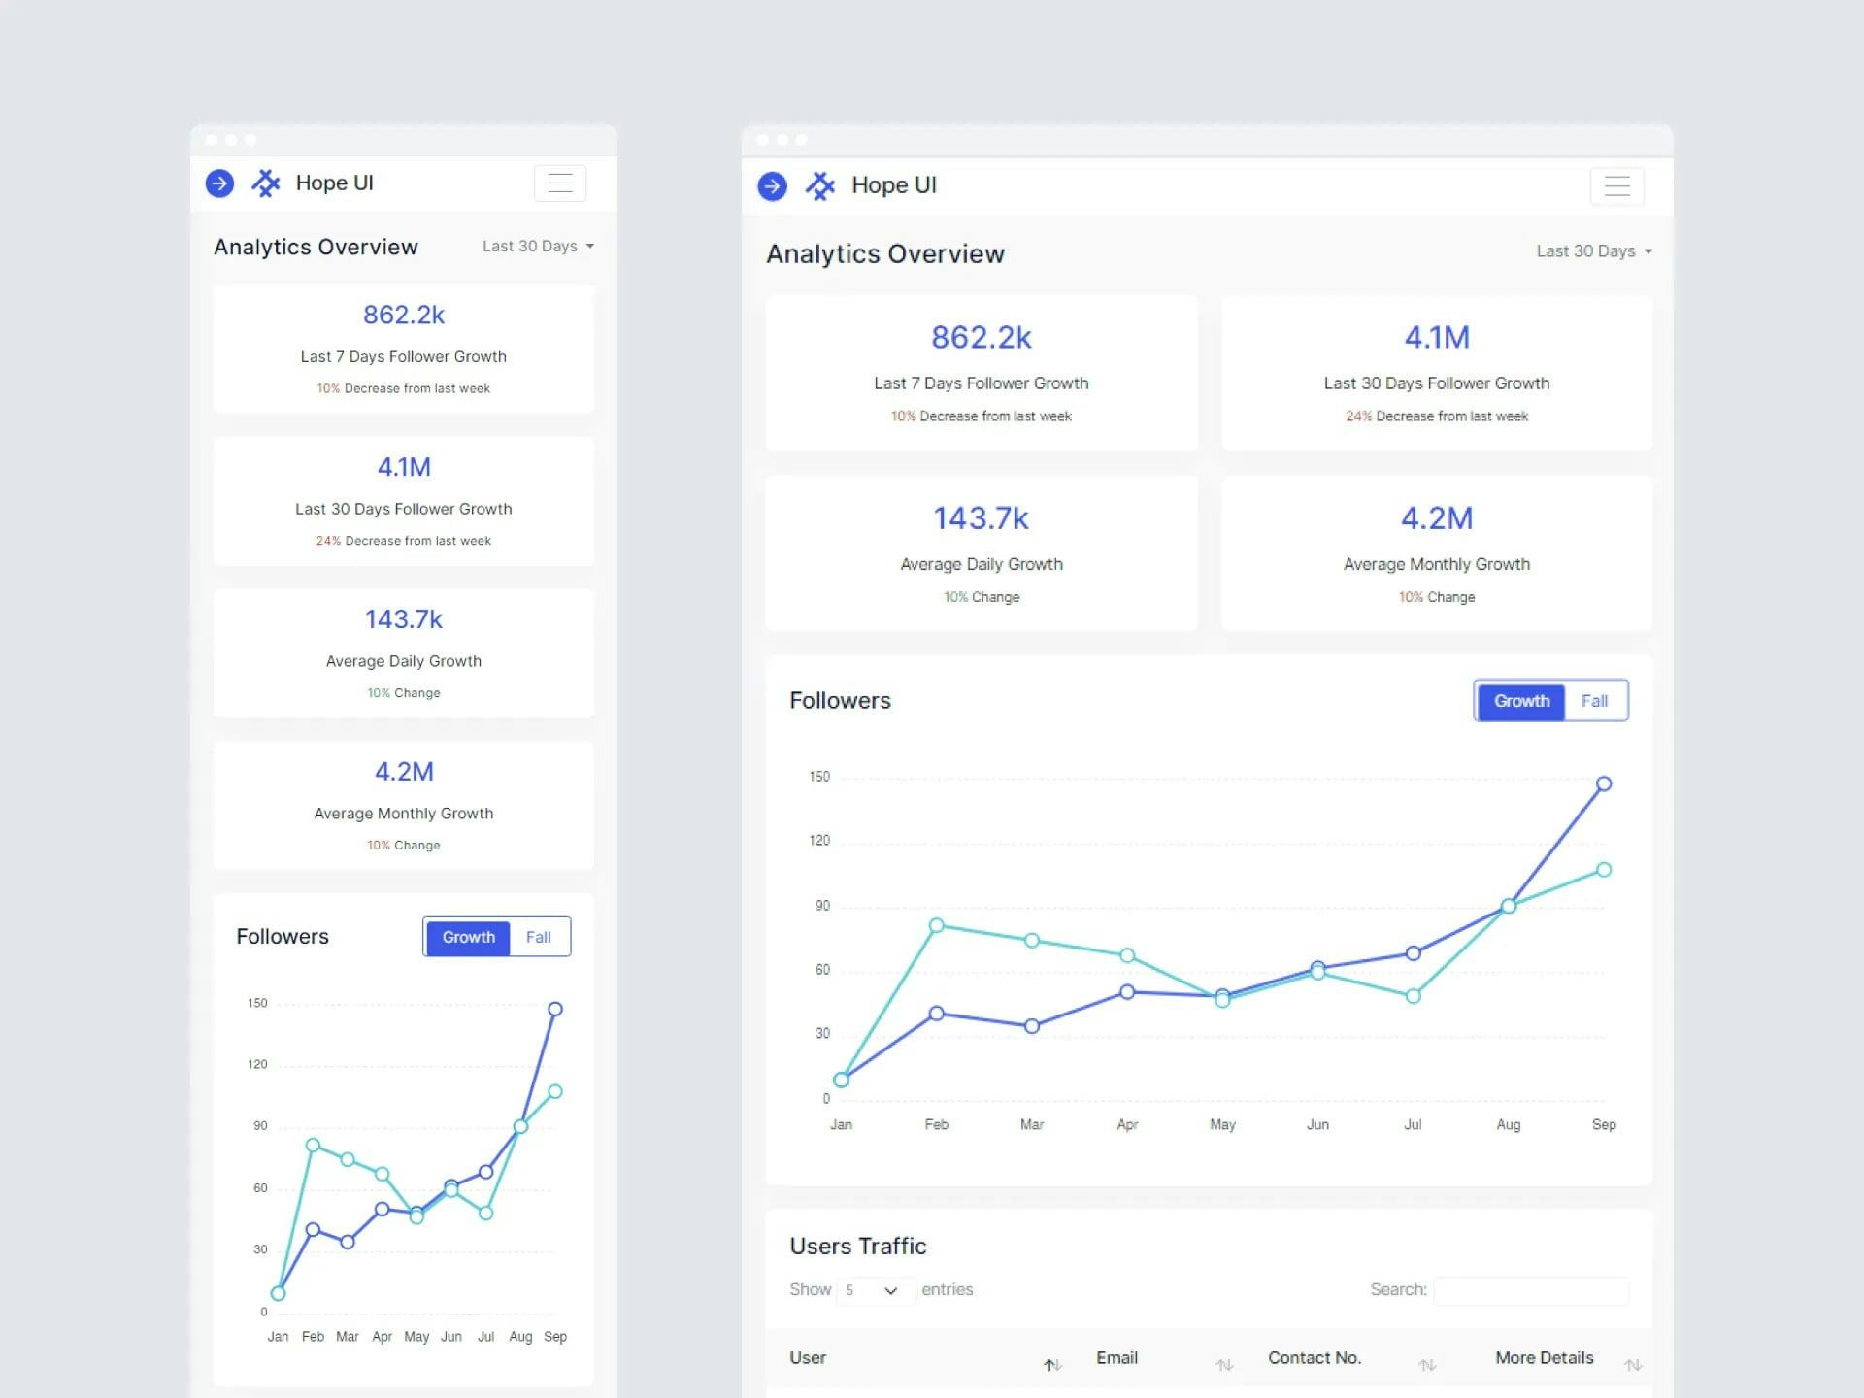Select the blue circular arrow icon

(x=772, y=185)
